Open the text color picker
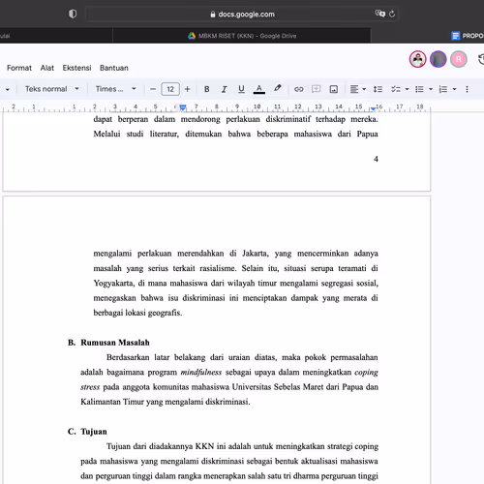The image size is (484, 484). 259,89
